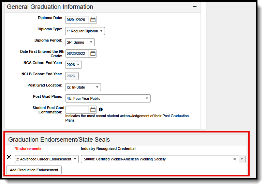Image resolution: width=266 pixels, height=188 pixels.
Task: Click the *Endorsements column label
Action: coord(28,148)
